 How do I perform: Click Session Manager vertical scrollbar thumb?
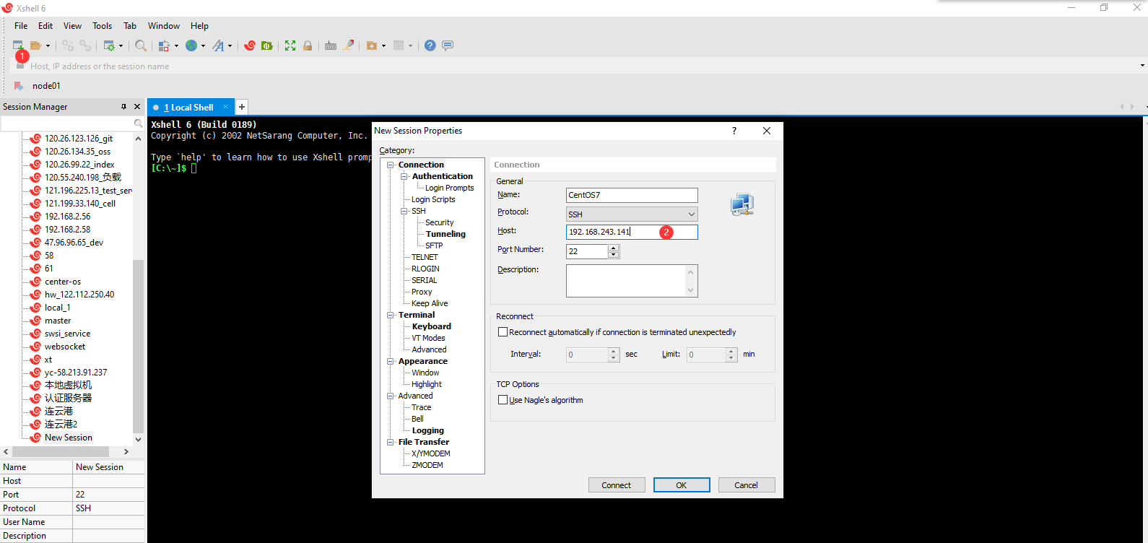click(138, 345)
